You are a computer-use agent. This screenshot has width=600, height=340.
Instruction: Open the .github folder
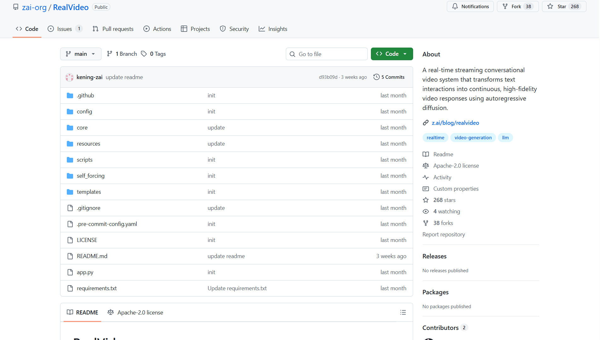[85, 95]
